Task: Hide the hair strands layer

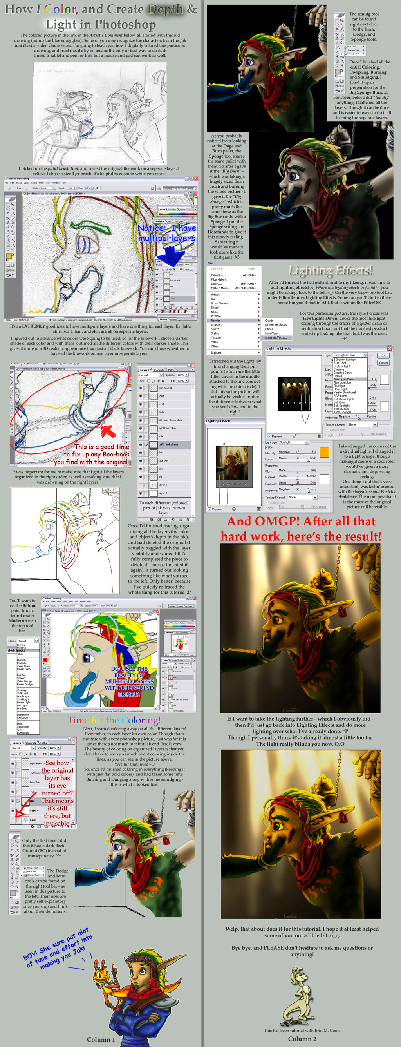Action: (x=141, y=388)
